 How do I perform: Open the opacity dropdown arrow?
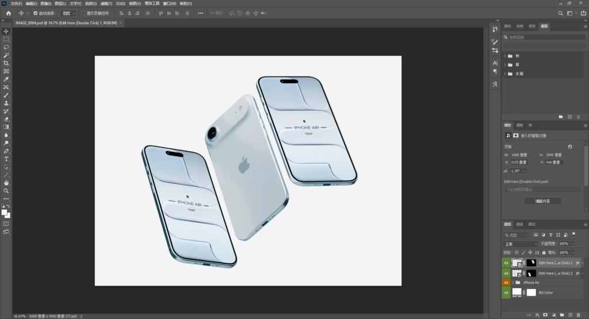tap(572, 244)
